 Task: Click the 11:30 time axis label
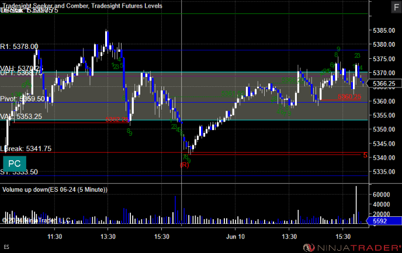tap(54, 237)
